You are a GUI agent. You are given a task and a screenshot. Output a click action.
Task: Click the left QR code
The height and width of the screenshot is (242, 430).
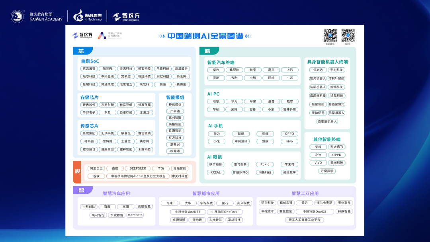point(330,35)
